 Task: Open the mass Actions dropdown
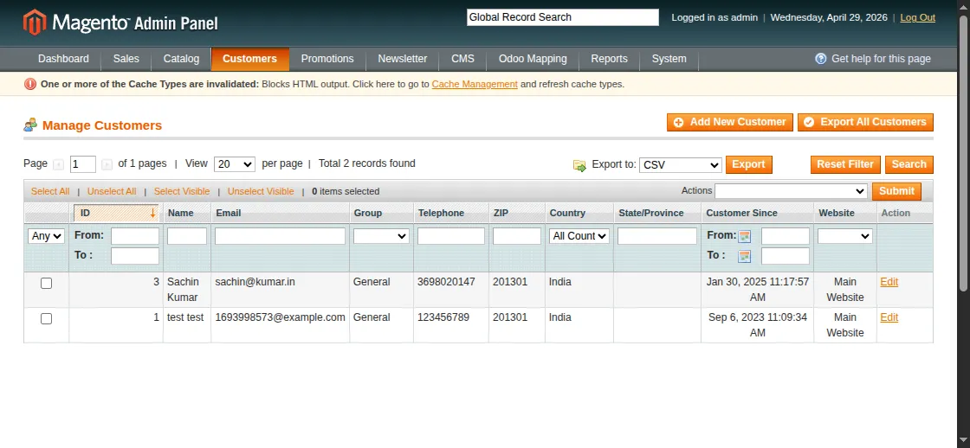[792, 191]
